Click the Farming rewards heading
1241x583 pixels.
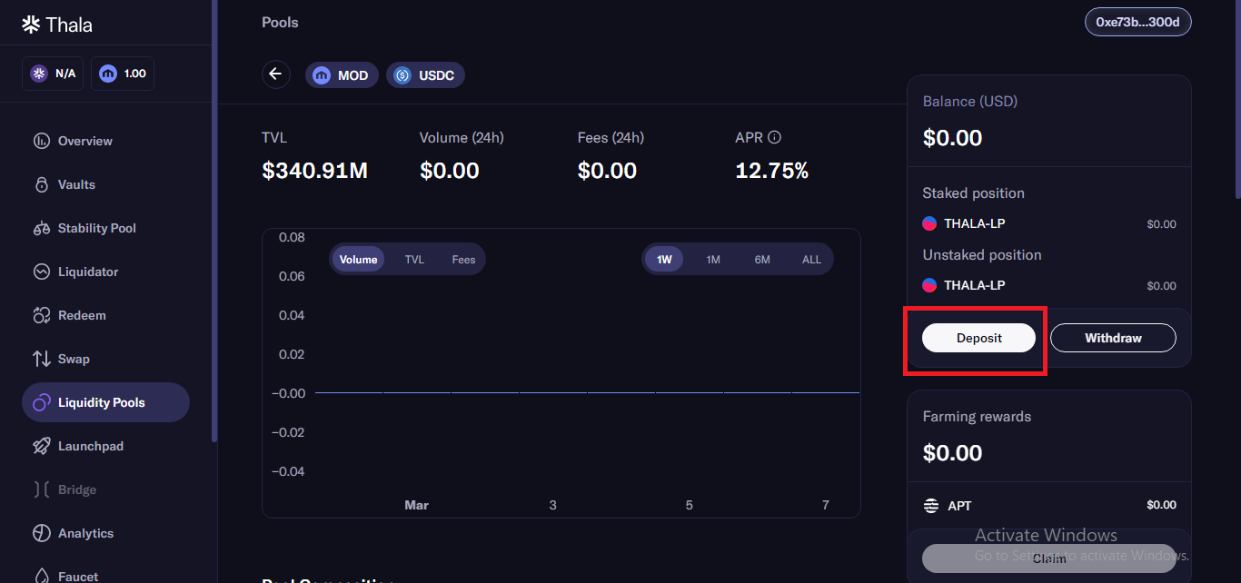point(977,417)
